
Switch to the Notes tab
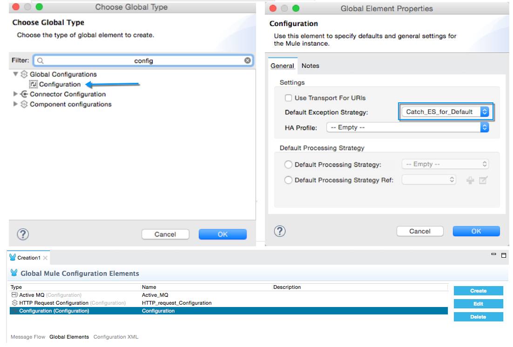click(310, 66)
